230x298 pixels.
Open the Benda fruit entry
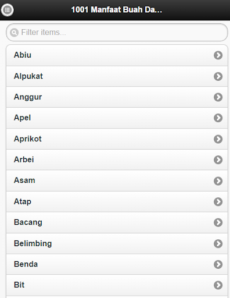[x=117, y=264]
